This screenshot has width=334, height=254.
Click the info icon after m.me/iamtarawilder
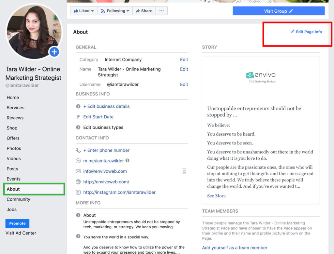tap(128, 161)
